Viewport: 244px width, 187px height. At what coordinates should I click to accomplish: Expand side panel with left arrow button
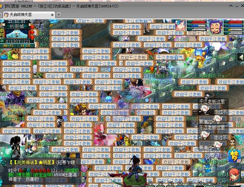coord(241,57)
